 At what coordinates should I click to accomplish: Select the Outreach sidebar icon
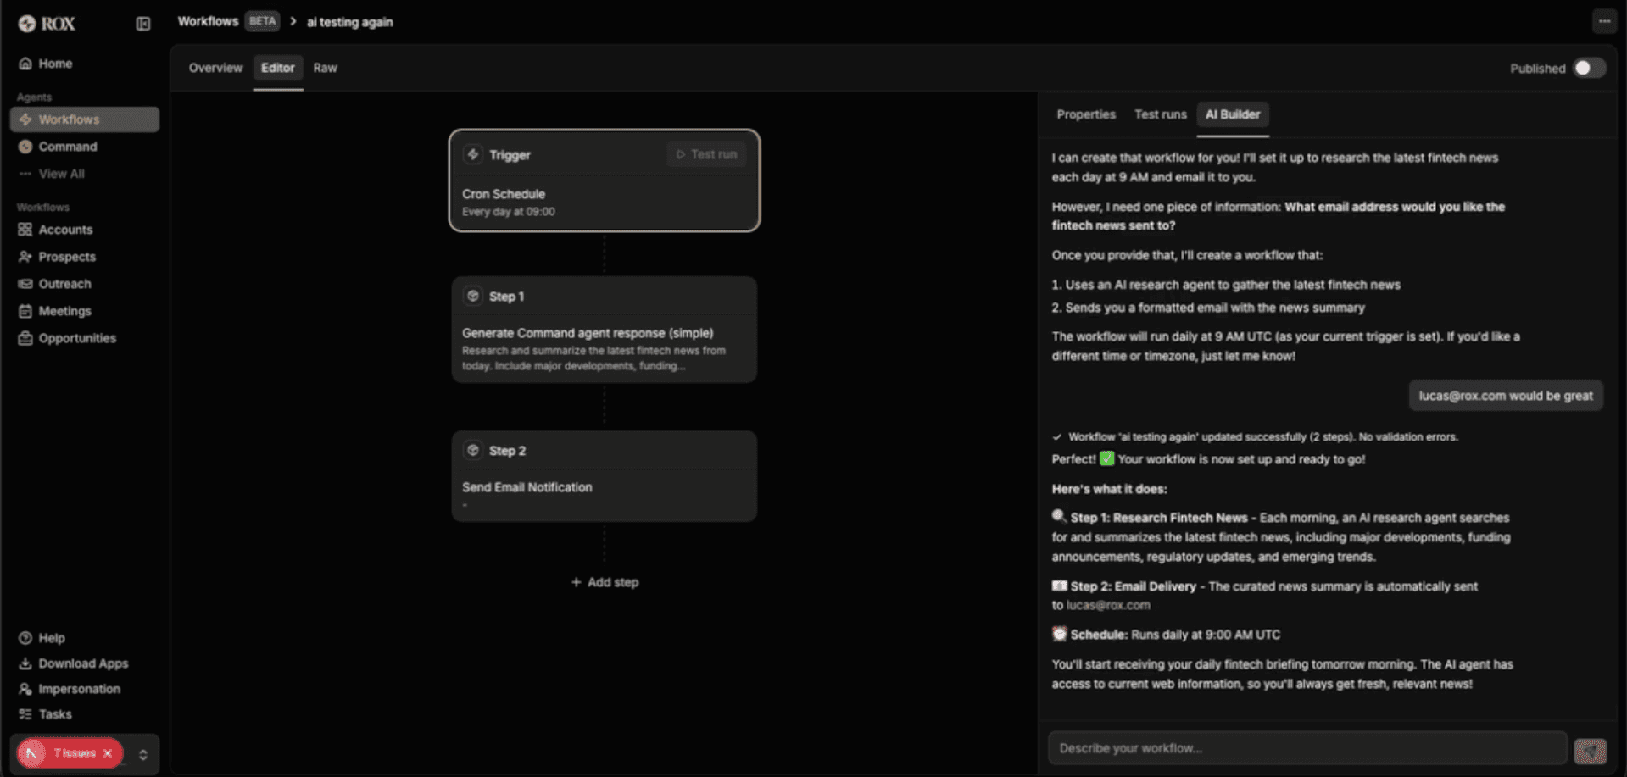pyautogui.click(x=25, y=283)
